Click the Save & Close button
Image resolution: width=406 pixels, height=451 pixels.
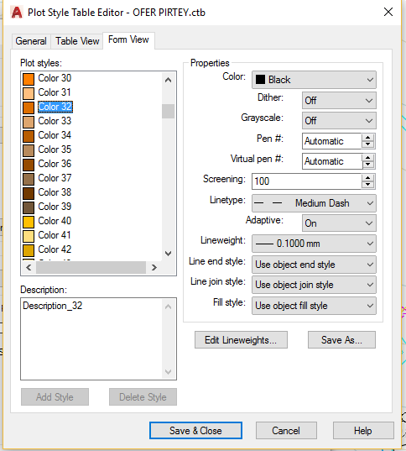click(195, 431)
